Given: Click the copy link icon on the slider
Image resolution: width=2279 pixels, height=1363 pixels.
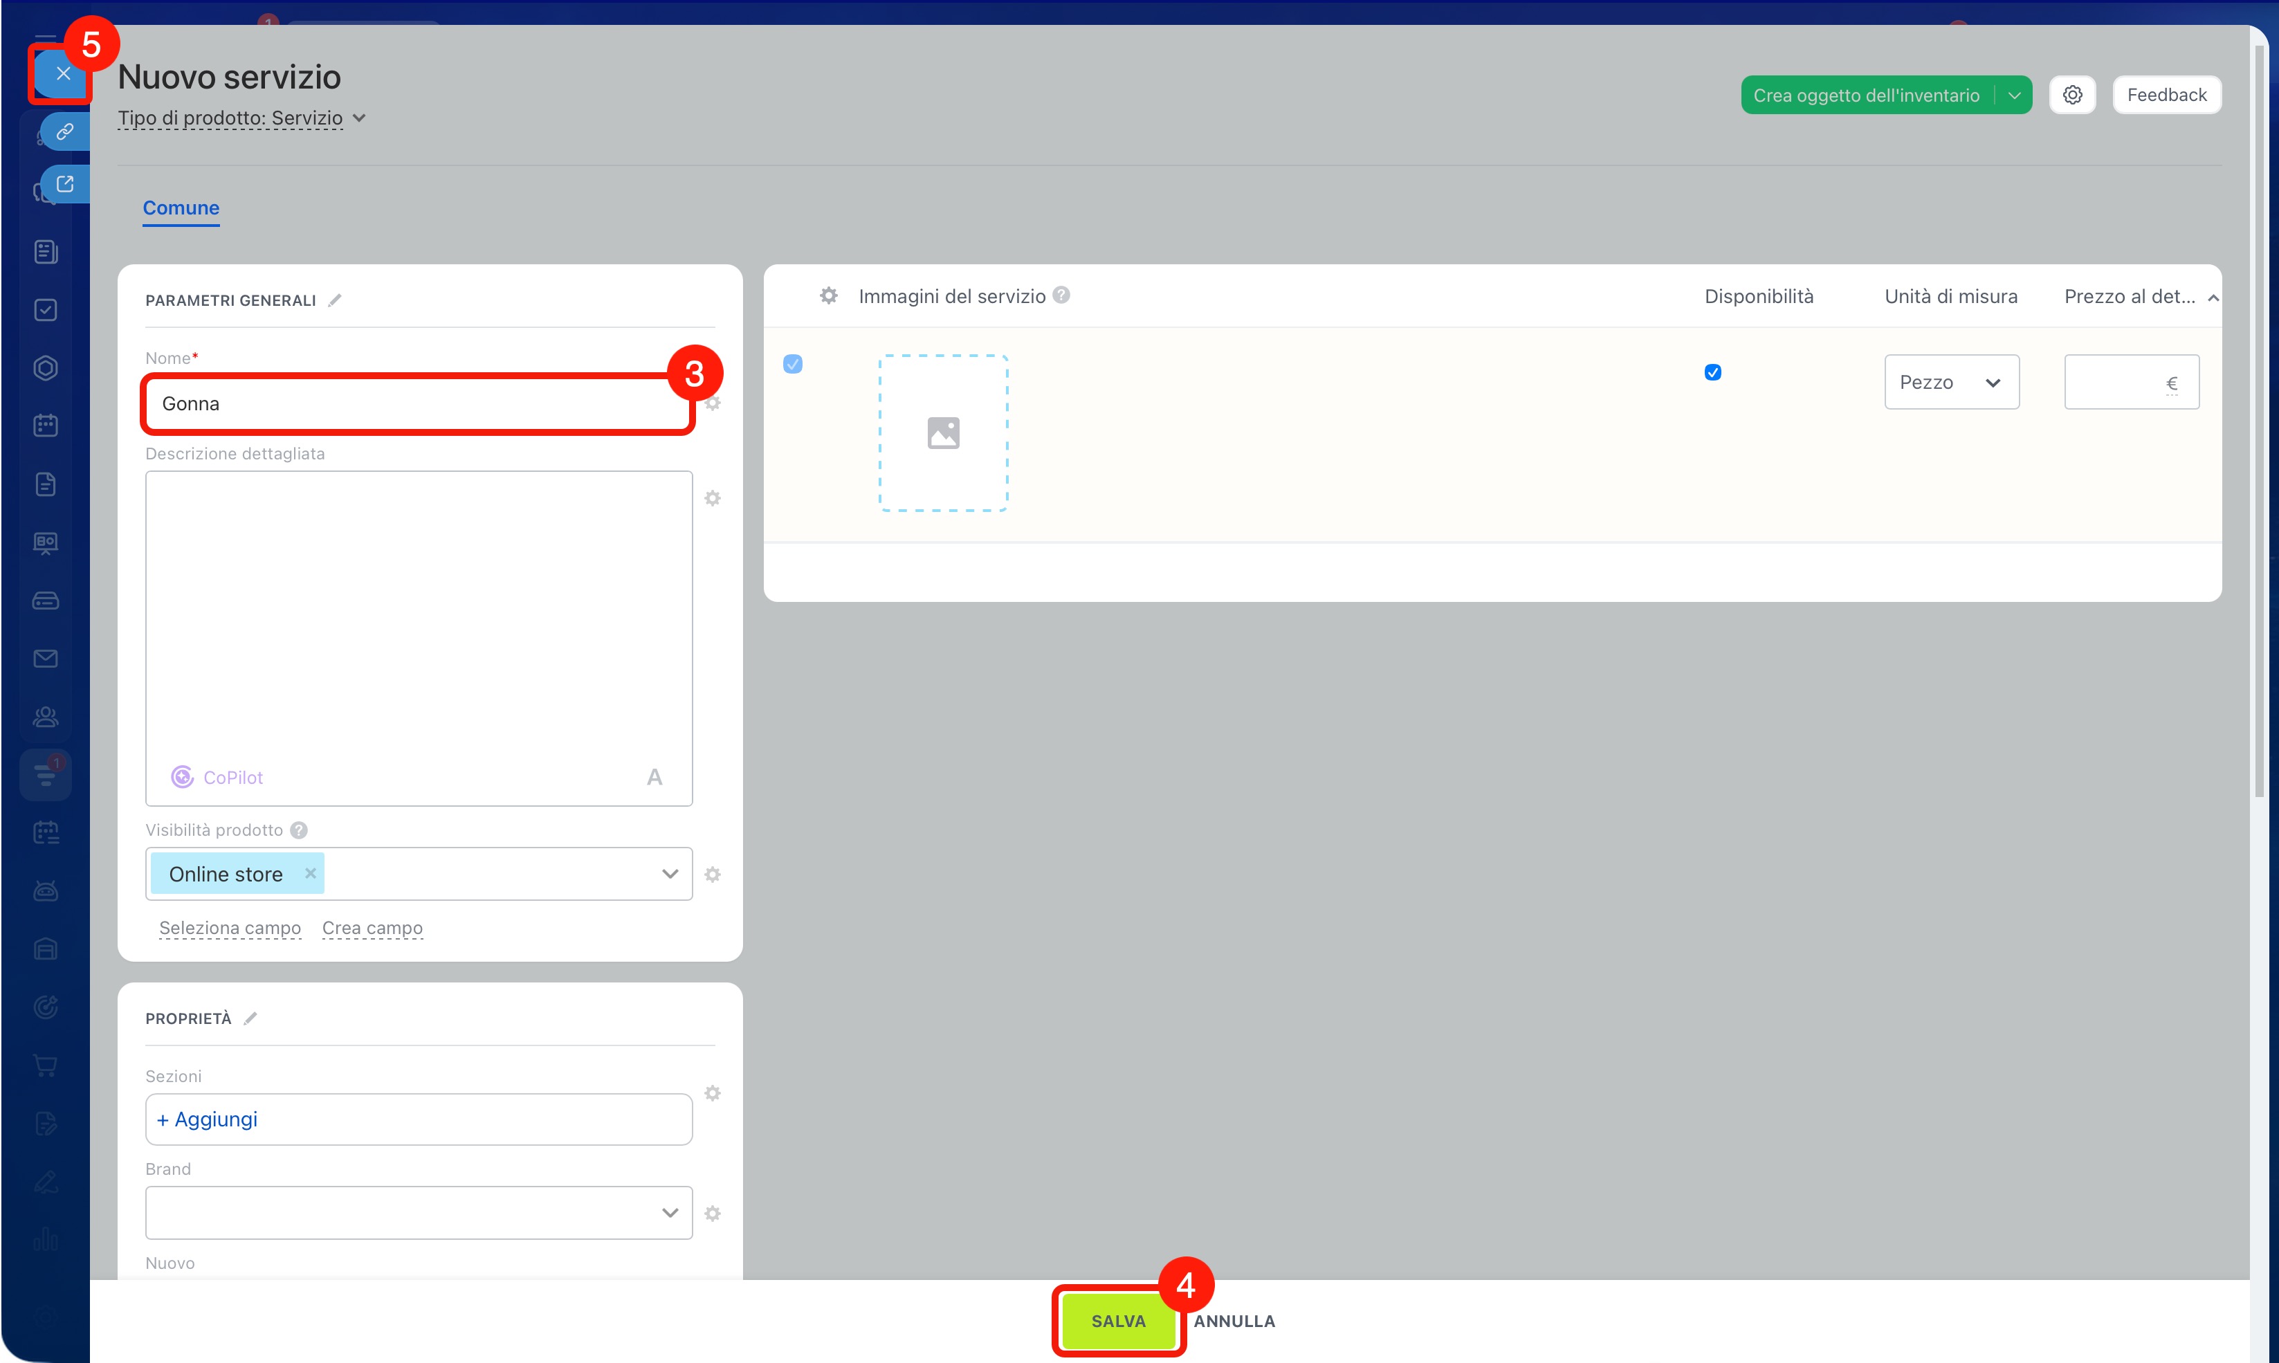Looking at the screenshot, I should click(65, 131).
